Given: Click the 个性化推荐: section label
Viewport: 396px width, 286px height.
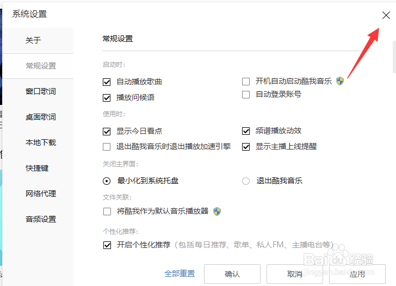Looking at the screenshot, I should point(120,232).
